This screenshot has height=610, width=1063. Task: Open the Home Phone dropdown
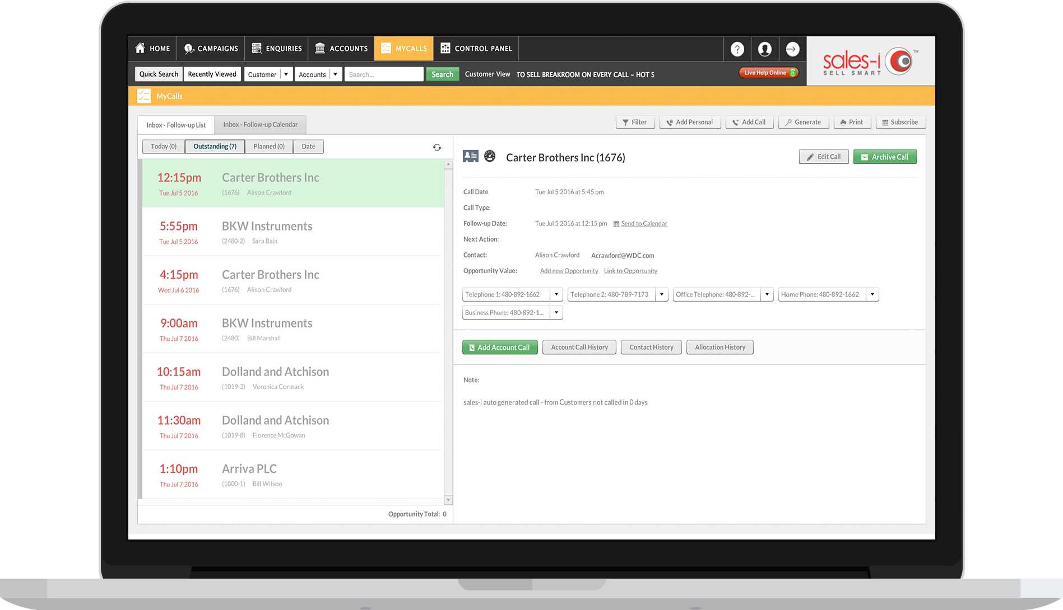(872, 294)
